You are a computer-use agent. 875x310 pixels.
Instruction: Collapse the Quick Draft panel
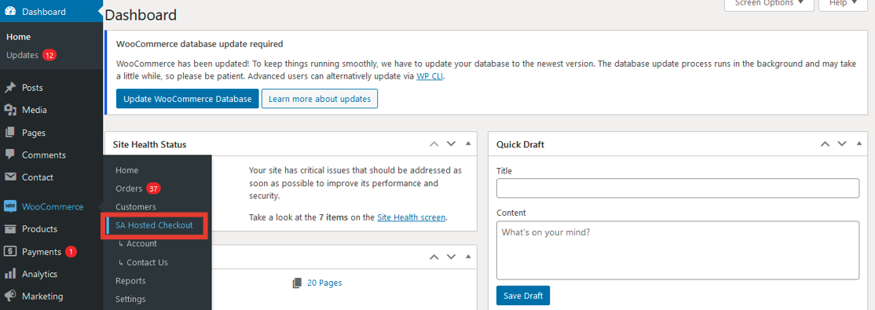click(859, 144)
